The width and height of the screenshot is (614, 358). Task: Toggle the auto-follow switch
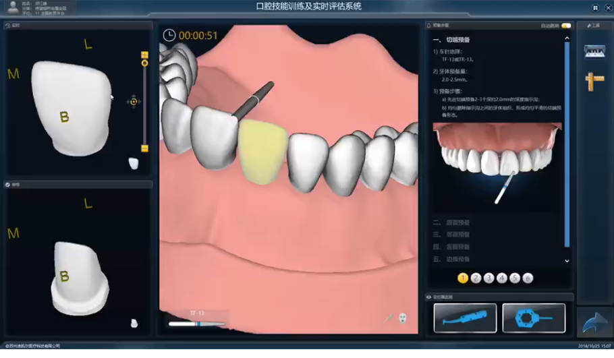tap(565, 26)
